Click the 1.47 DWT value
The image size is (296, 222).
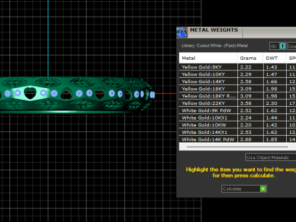click(x=271, y=75)
